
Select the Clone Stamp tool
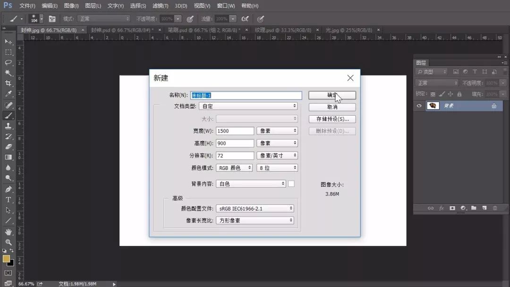[x=8, y=126]
